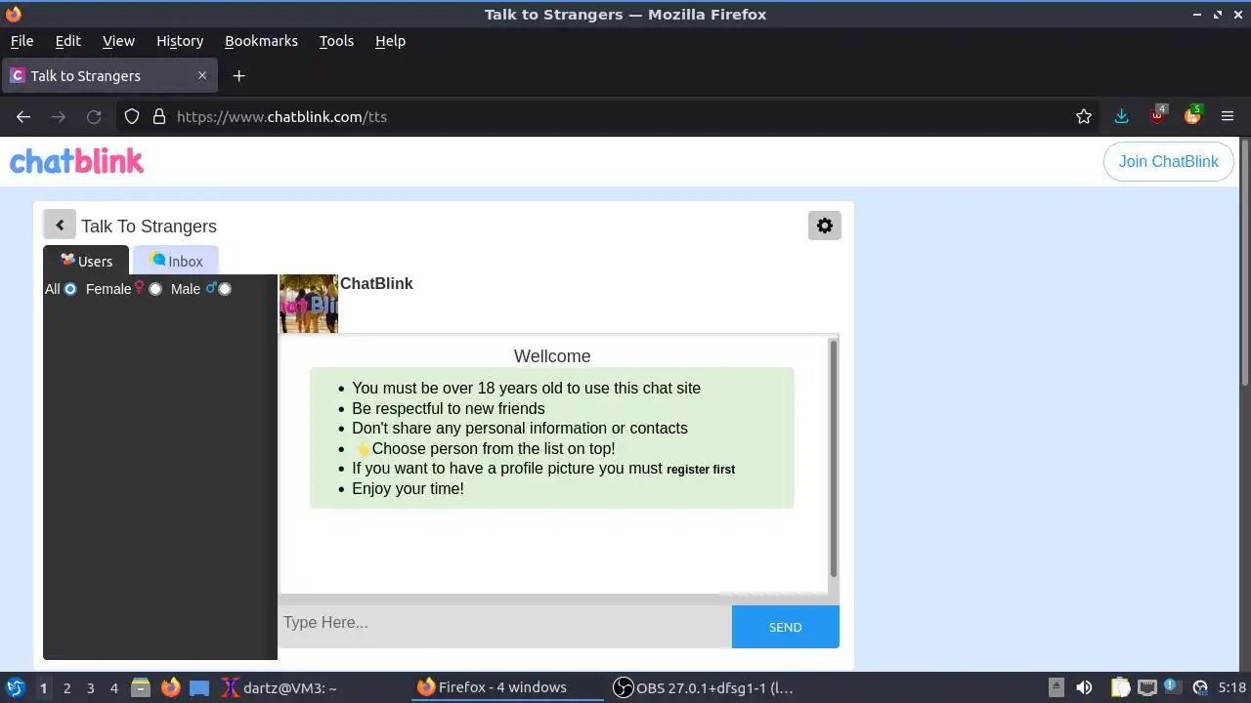Open network connection tray icon
This screenshot has width=1251, height=703.
(1147, 687)
